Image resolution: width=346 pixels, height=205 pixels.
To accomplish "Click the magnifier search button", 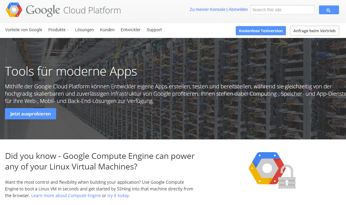I will coord(329,10).
